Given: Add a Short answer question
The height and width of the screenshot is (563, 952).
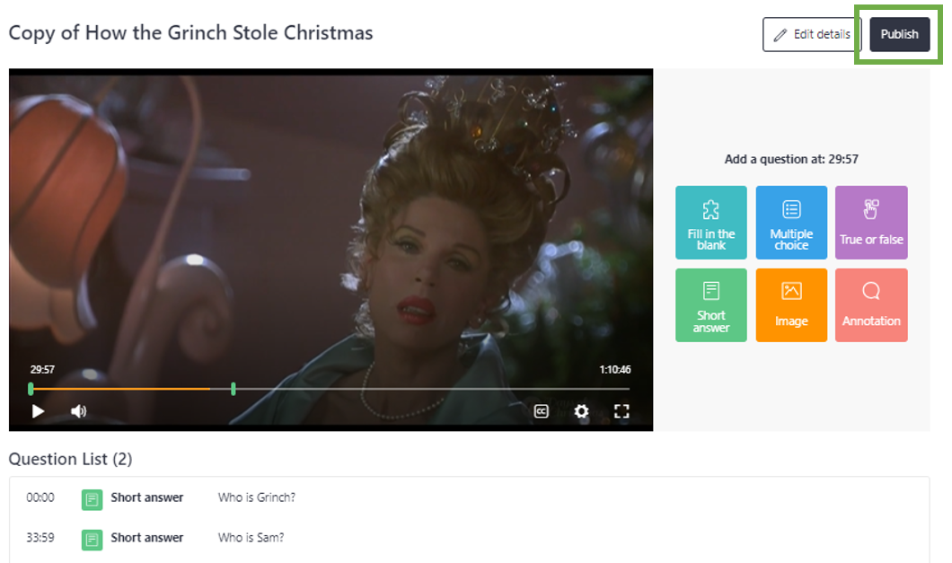Looking at the screenshot, I should (x=711, y=305).
